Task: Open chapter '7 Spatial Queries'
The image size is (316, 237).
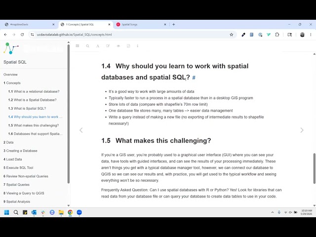Action: pos(16,185)
